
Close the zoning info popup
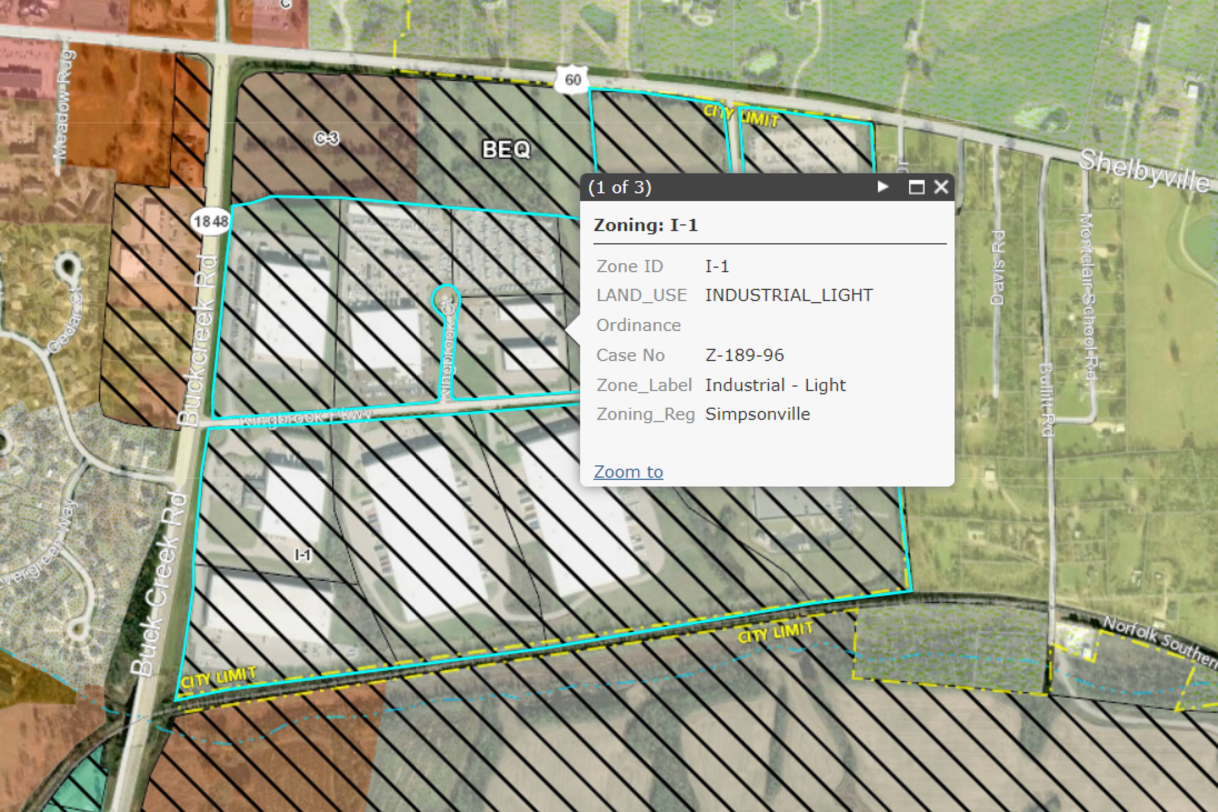point(941,187)
